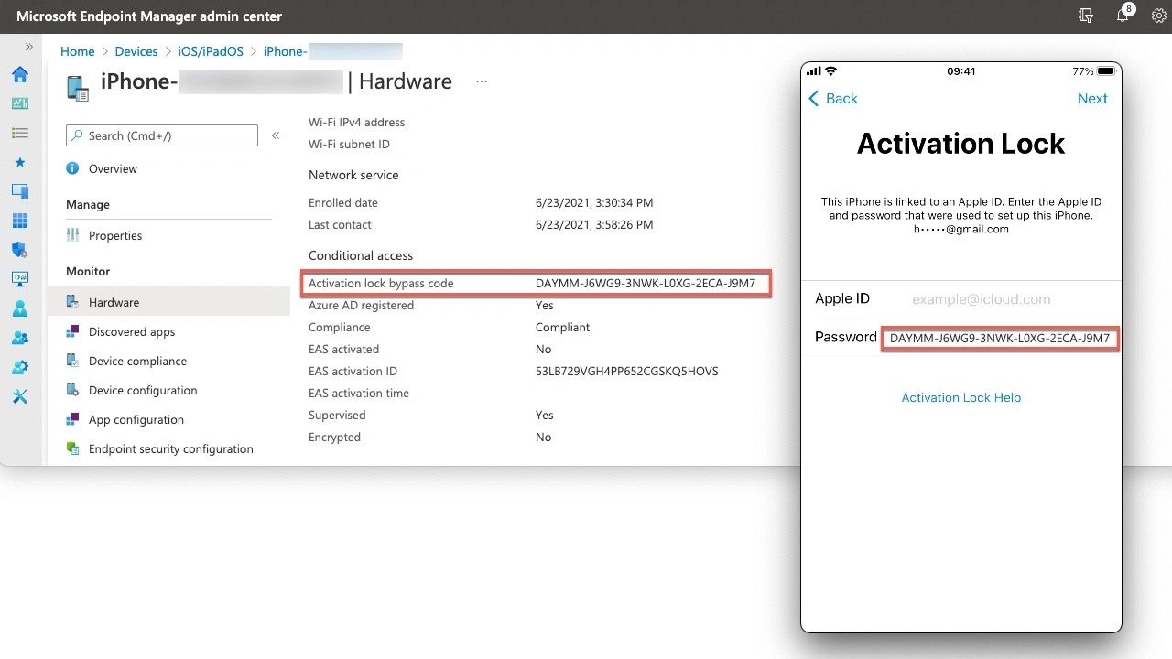Open Apps grid icon in the left rail

pos(19,221)
